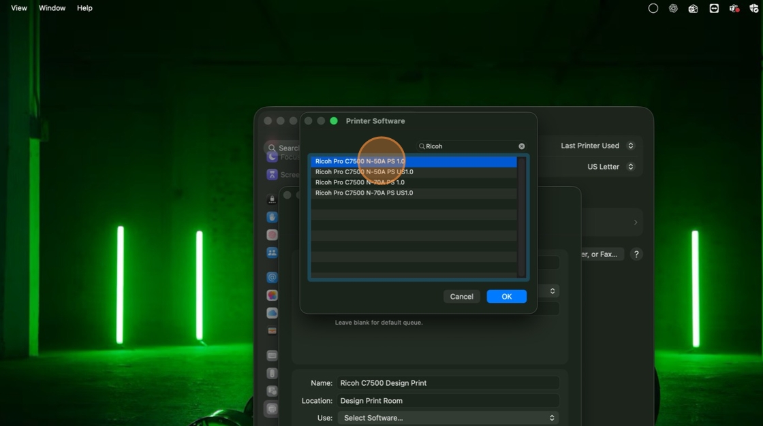This screenshot has height=426, width=763.
Task: Click the TeamViewer menu bar icon
Action: point(714,8)
